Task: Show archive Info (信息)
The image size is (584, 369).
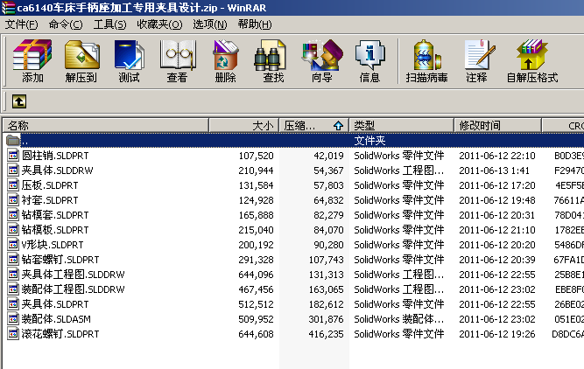Action: coord(369,55)
